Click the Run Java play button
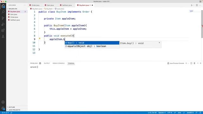Screen dimensions: 203x114 [192, 5]
